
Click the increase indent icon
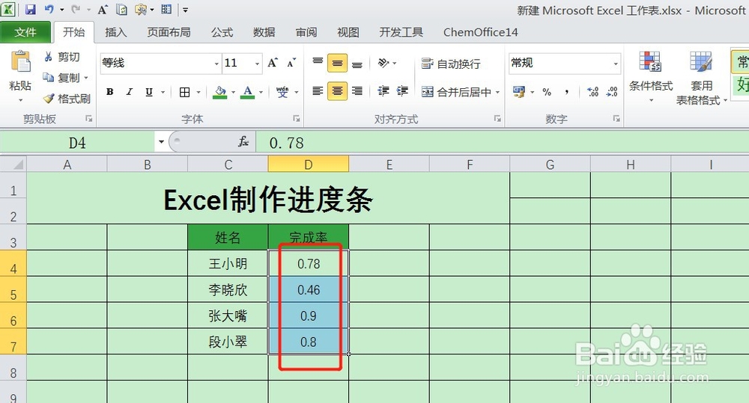(x=402, y=91)
